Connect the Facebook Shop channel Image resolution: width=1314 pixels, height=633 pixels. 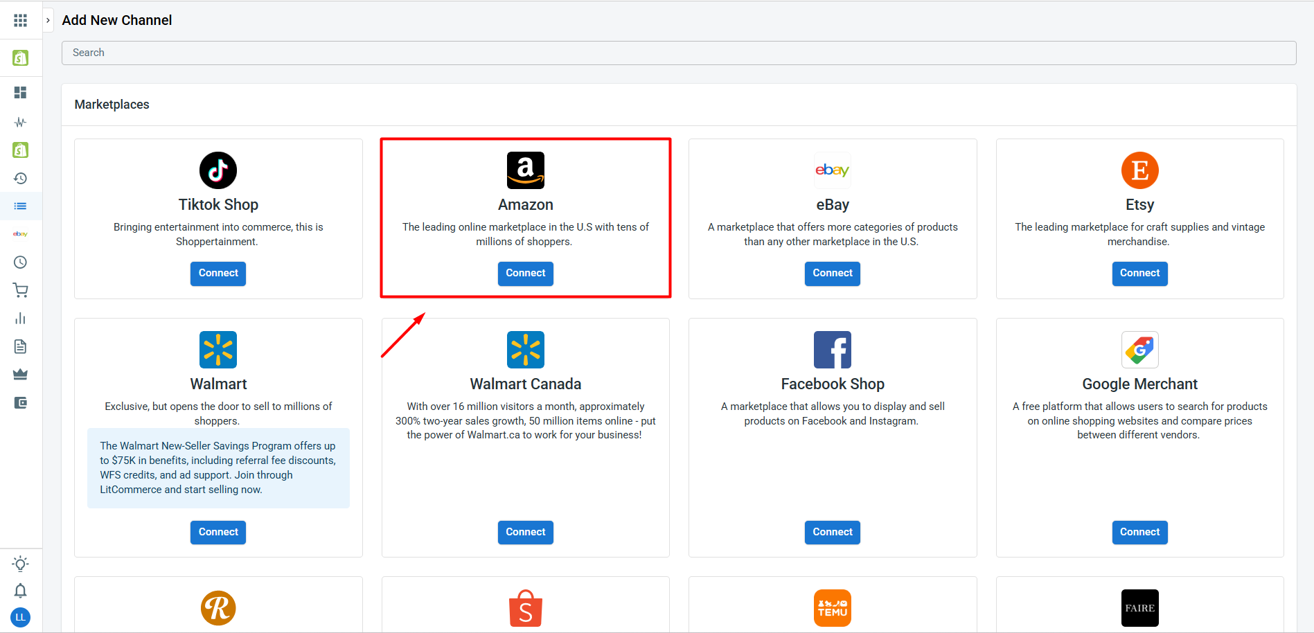click(833, 533)
